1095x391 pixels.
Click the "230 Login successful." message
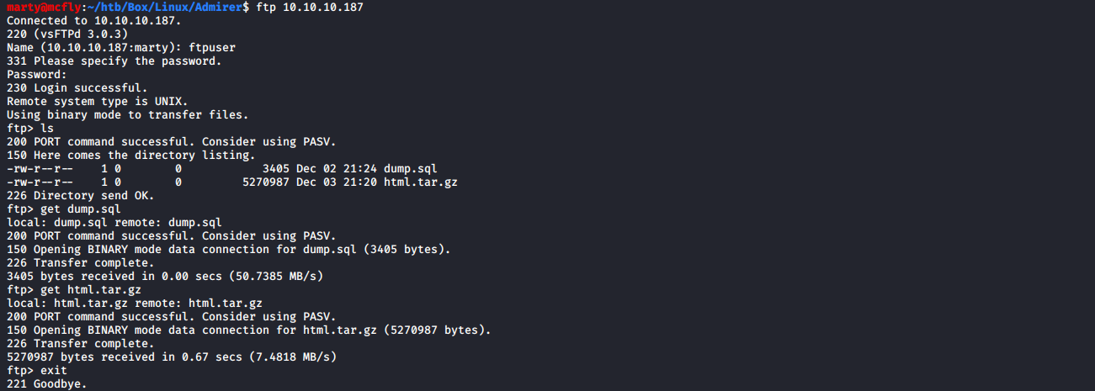tap(77, 87)
